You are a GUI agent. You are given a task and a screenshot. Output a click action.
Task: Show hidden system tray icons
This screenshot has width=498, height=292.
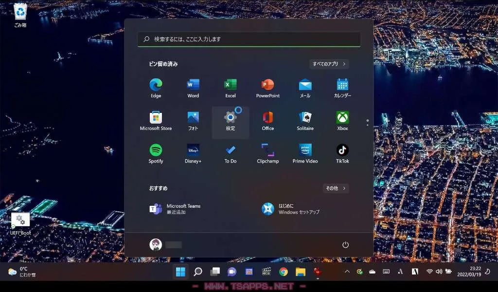point(347,272)
